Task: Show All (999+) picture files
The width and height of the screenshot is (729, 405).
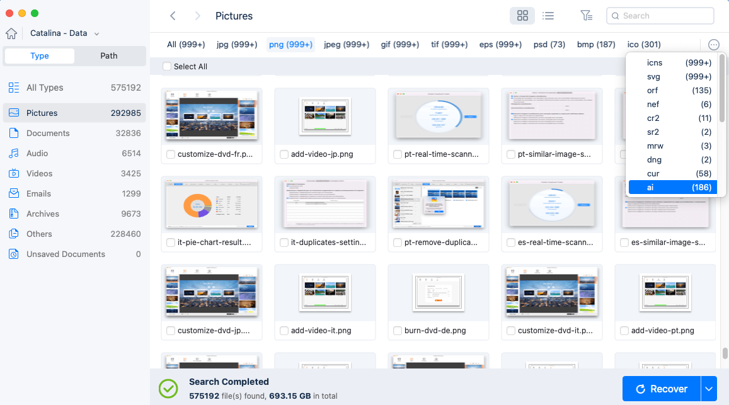Action: point(186,45)
